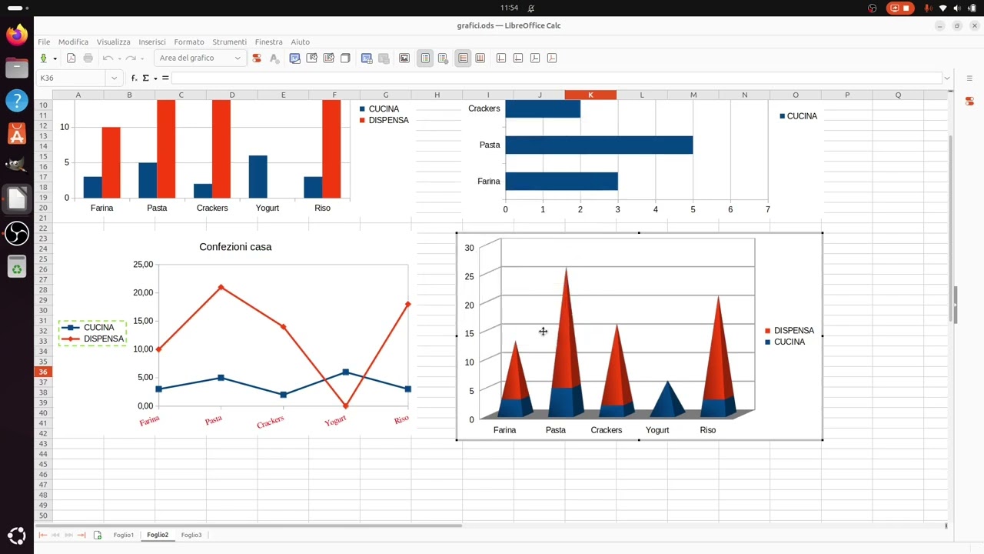Open the Function Wizard fx icon
Screen dimensions: 984x554
pyautogui.click(x=134, y=78)
